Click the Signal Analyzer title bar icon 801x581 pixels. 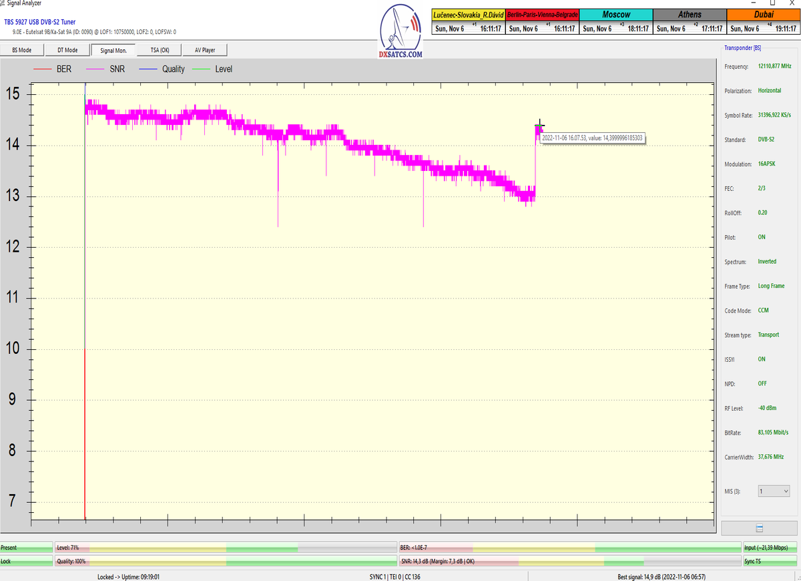tap(3, 3)
